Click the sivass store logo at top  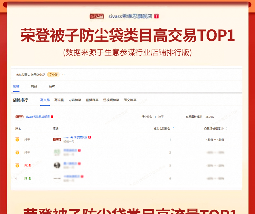(97, 16)
